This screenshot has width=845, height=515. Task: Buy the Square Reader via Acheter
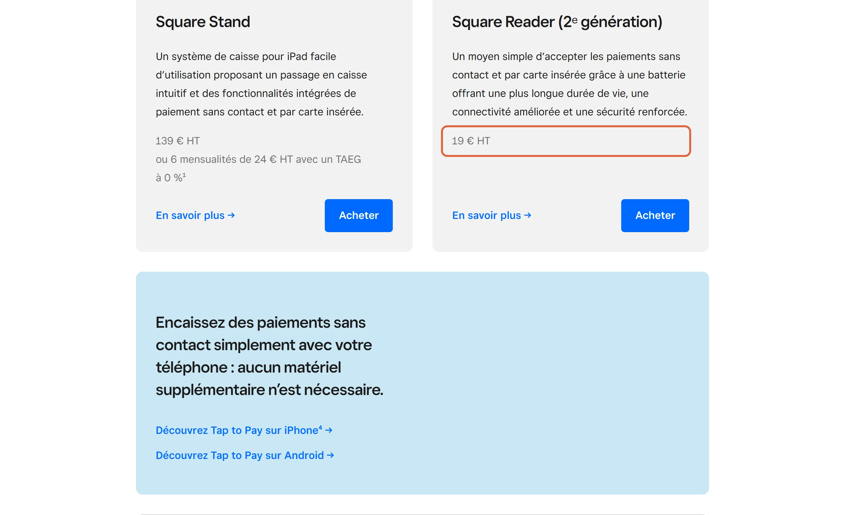(x=655, y=215)
